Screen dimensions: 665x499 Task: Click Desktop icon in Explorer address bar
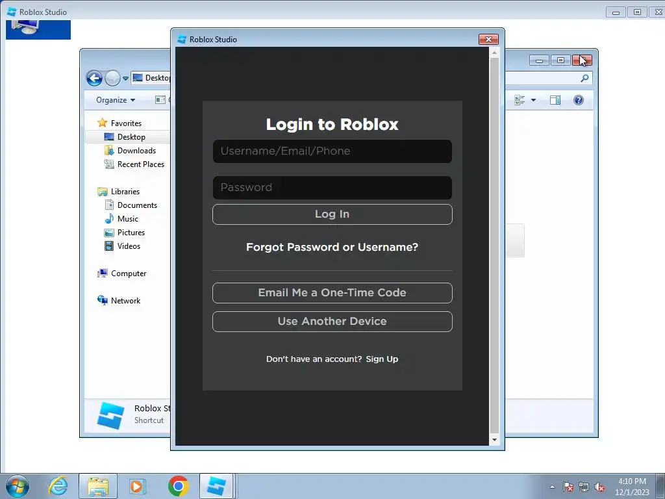(x=138, y=78)
